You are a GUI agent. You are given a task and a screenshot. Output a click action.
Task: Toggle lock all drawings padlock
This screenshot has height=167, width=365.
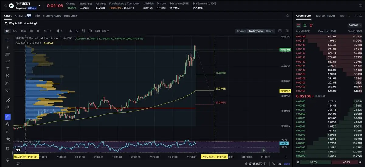tap(8, 131)
